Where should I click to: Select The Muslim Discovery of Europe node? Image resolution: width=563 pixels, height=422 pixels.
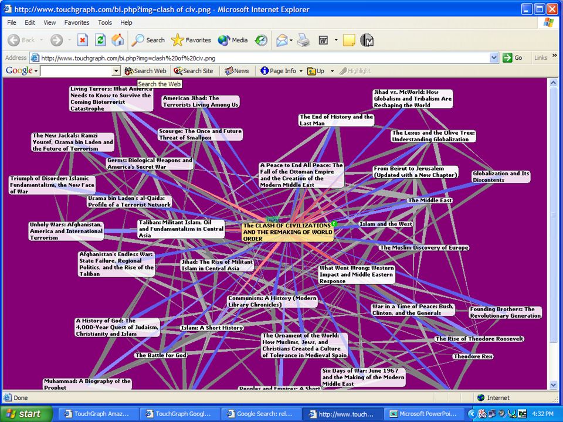pos(424,247)
